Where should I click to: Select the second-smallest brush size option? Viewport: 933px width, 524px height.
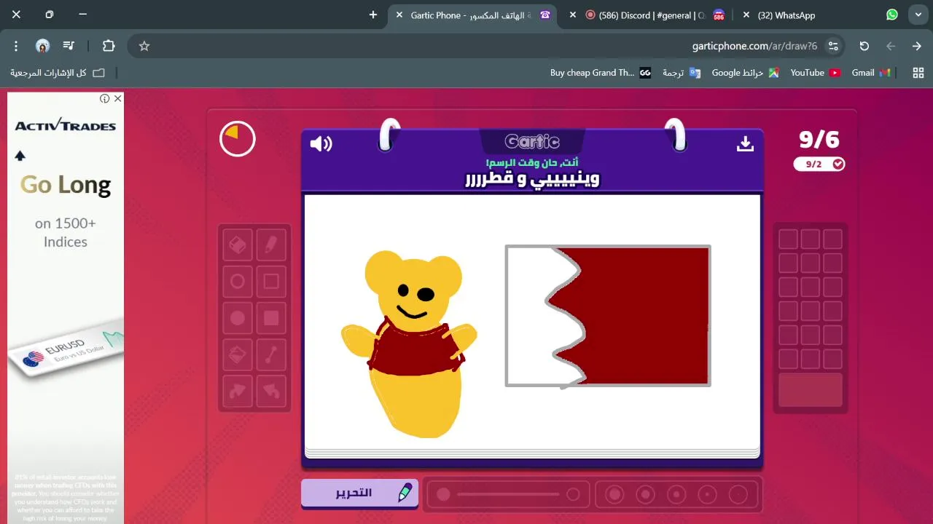[x=707, y=495]
